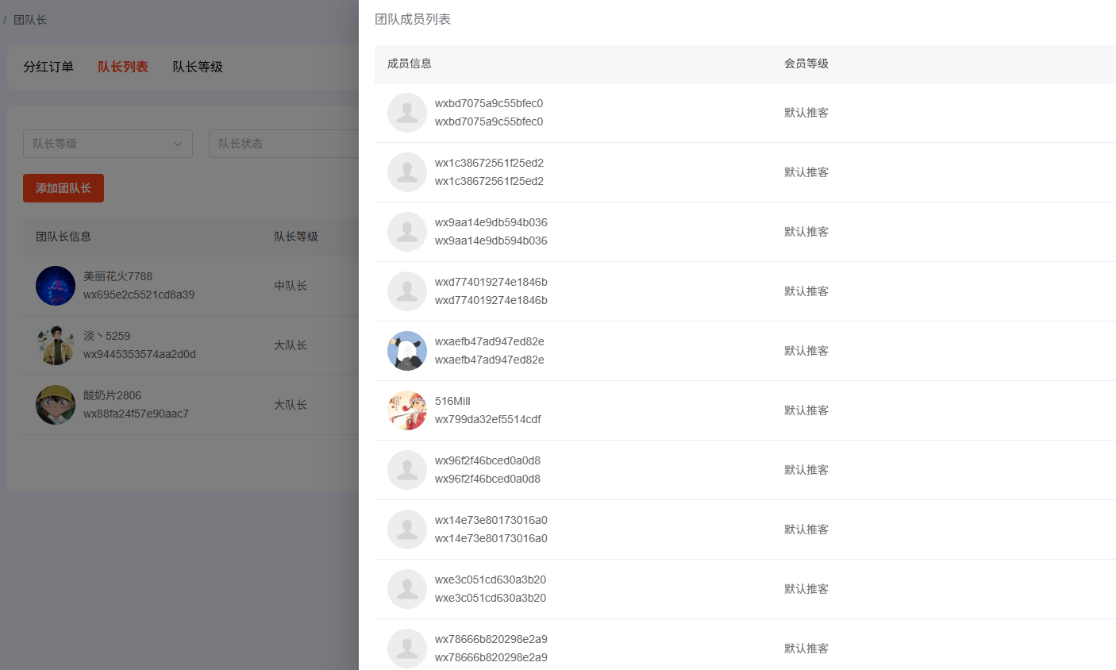The image size is (1116, 670).
Task: Open the 队长状态 filter dropdown
Action: [x=282, y=144]
